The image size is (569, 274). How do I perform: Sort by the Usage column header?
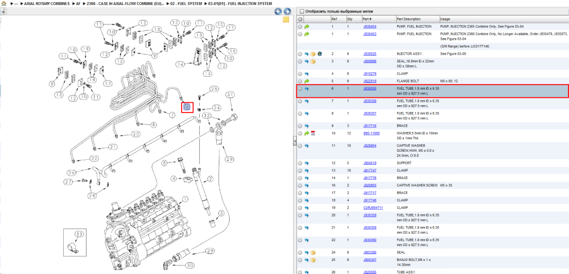pos(504,19)
